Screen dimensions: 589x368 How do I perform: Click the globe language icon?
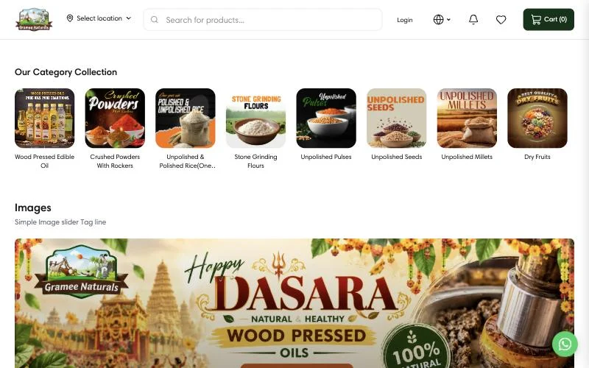(x=438, y=20)
